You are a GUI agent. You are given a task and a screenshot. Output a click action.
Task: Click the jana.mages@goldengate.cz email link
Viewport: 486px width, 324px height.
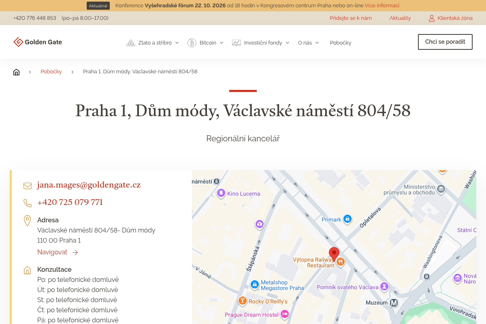coord(89,185)
